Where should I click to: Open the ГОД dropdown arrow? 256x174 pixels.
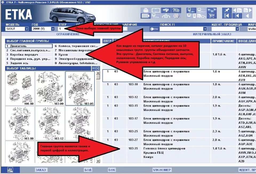(x=53, y=29)
